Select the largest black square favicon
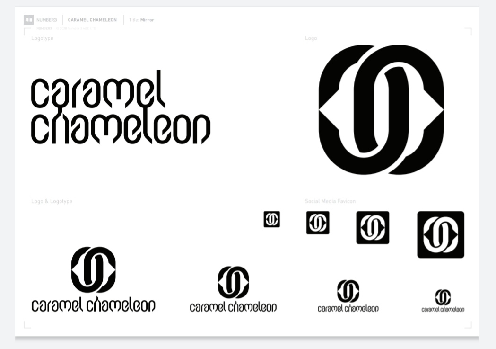 441,235
